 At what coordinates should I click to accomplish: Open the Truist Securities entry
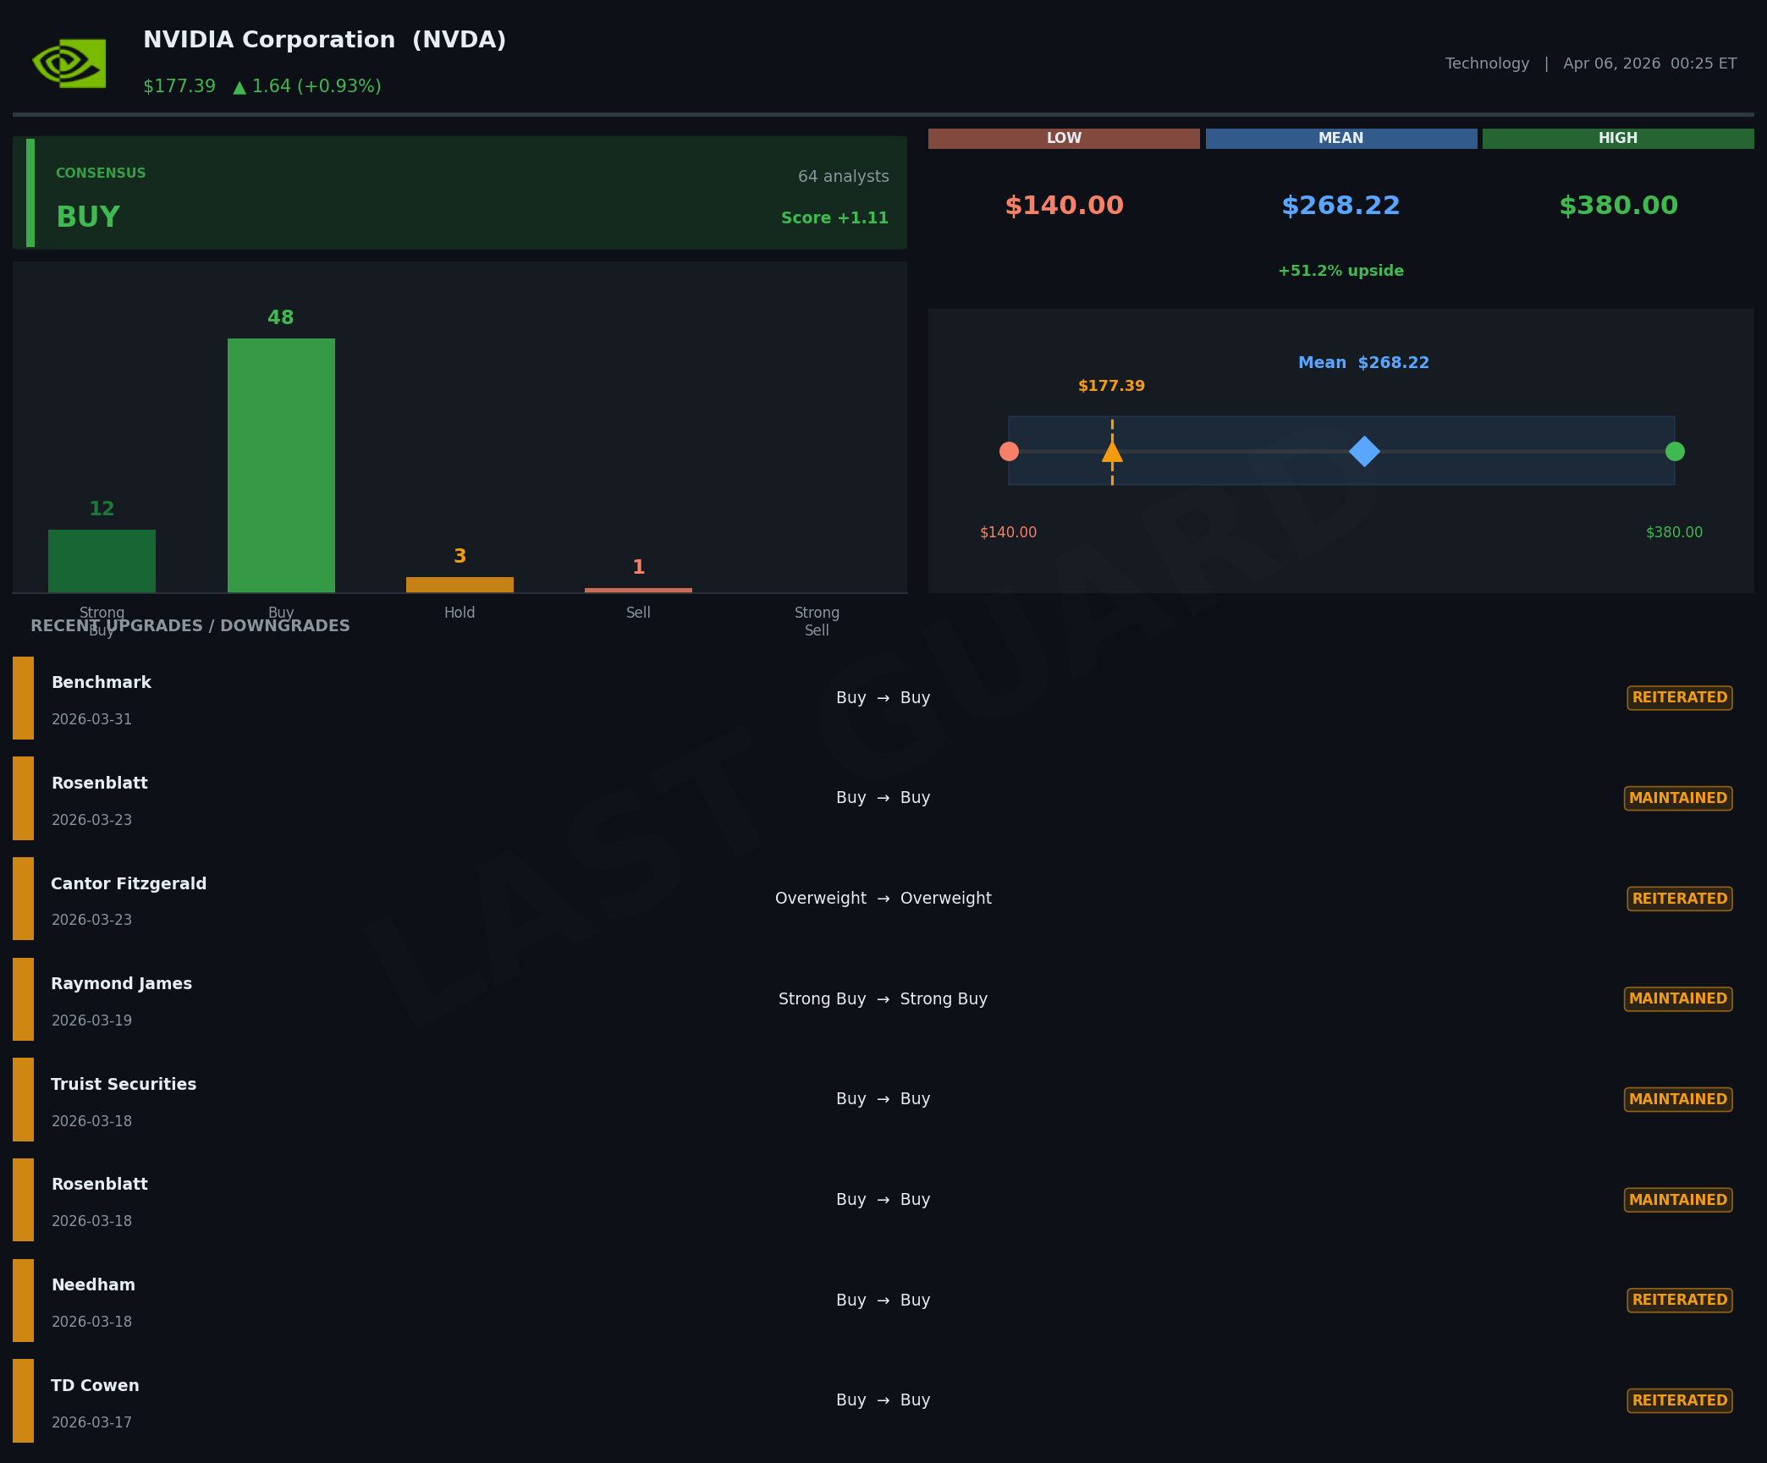pos(883,1099)
